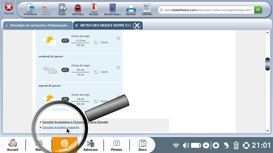Click the speaker volume icon
The height and width of the screenshot is (153, 273).
(x=186, y=145)
